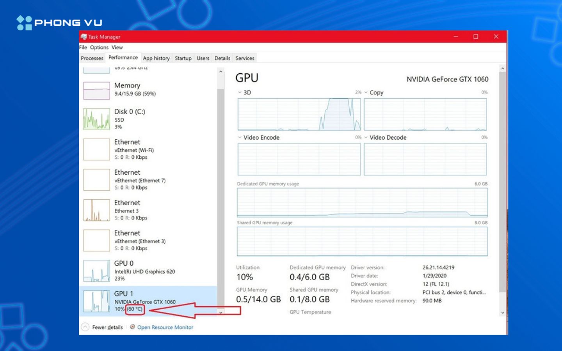Open the Video Decode engine dropdown
The width and height of the screenshot is (562, 351).
366,137
